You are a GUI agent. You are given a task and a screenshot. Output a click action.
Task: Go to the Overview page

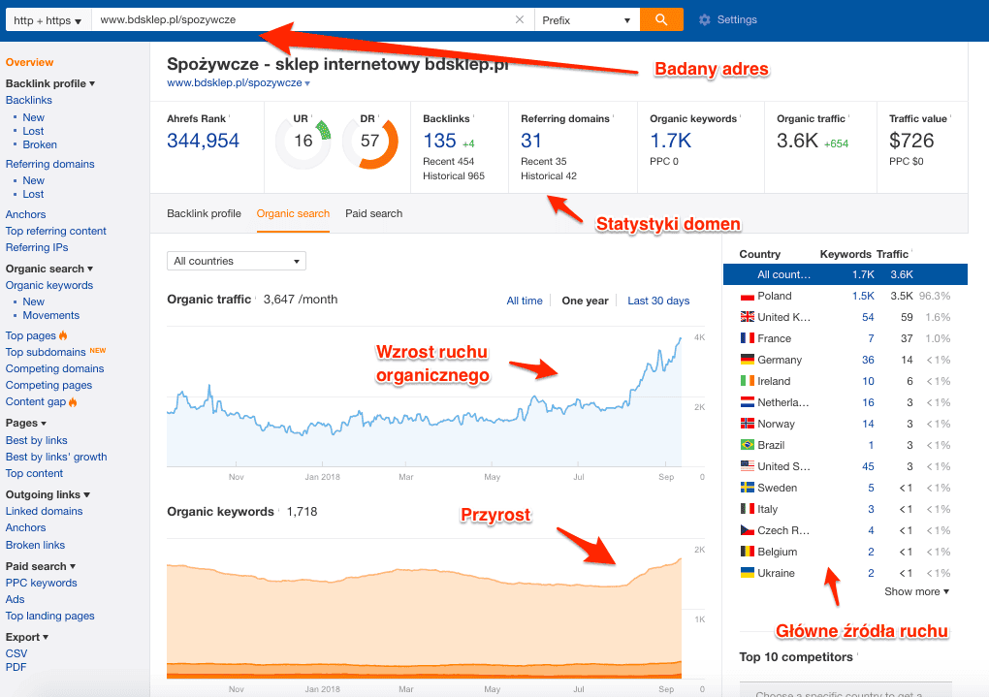click(x=30, y=62)
